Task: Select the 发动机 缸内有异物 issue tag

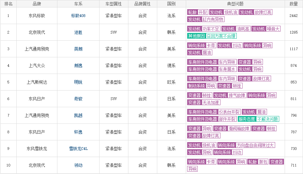Action: point(206,19)
